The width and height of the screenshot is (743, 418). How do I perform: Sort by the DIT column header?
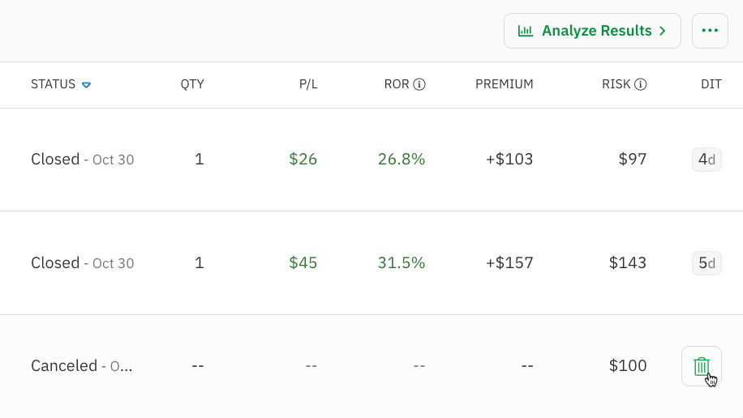(x=711, y=84)
